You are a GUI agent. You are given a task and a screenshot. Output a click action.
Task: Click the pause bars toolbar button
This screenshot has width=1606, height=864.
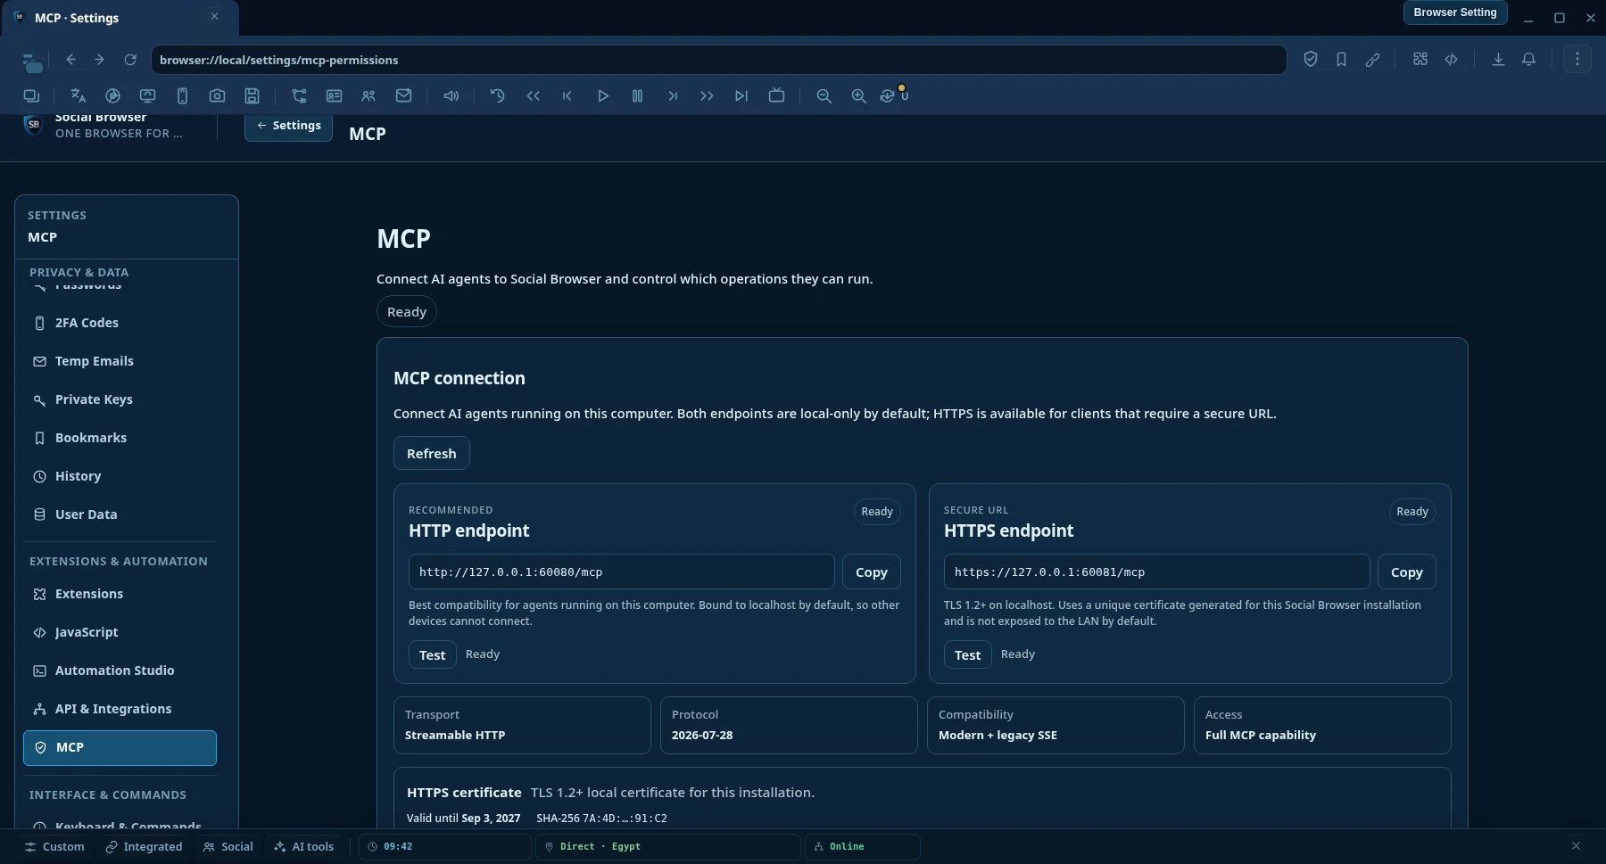point(637,95)
